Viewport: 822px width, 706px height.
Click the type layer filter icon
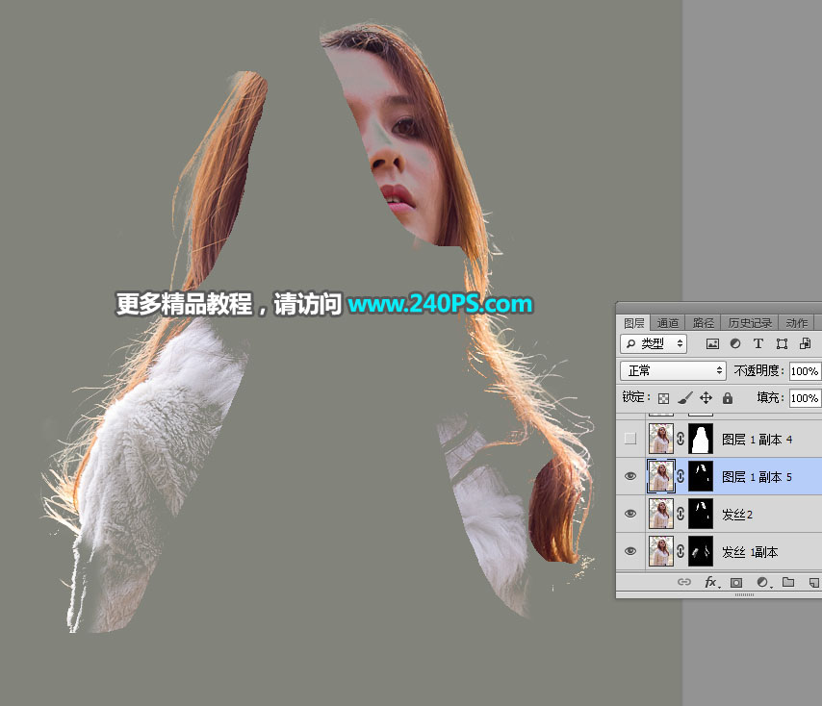point(758,343)
